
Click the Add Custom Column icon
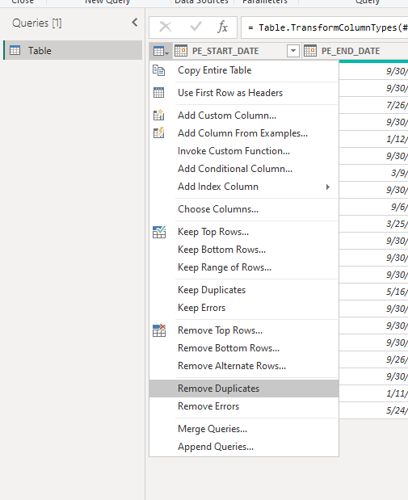[x=158, y=116]
